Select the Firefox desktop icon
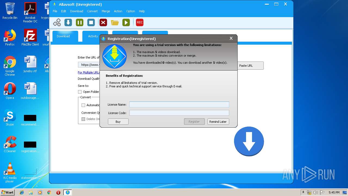This screenshot has width=348, height=196. pos(10,37)
